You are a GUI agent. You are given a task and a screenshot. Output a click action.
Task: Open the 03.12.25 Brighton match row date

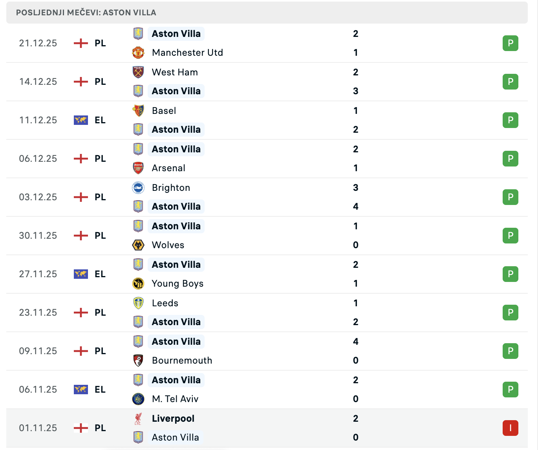click(x=38, y=197)
